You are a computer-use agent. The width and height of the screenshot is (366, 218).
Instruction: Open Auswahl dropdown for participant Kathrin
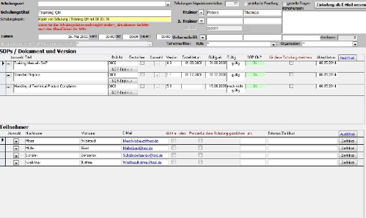point(16,163)
